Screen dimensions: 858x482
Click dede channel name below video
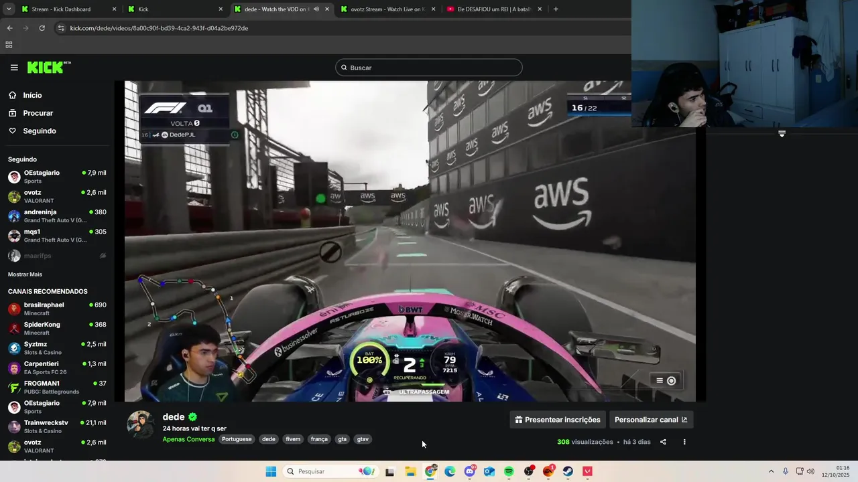pos(174,417)
